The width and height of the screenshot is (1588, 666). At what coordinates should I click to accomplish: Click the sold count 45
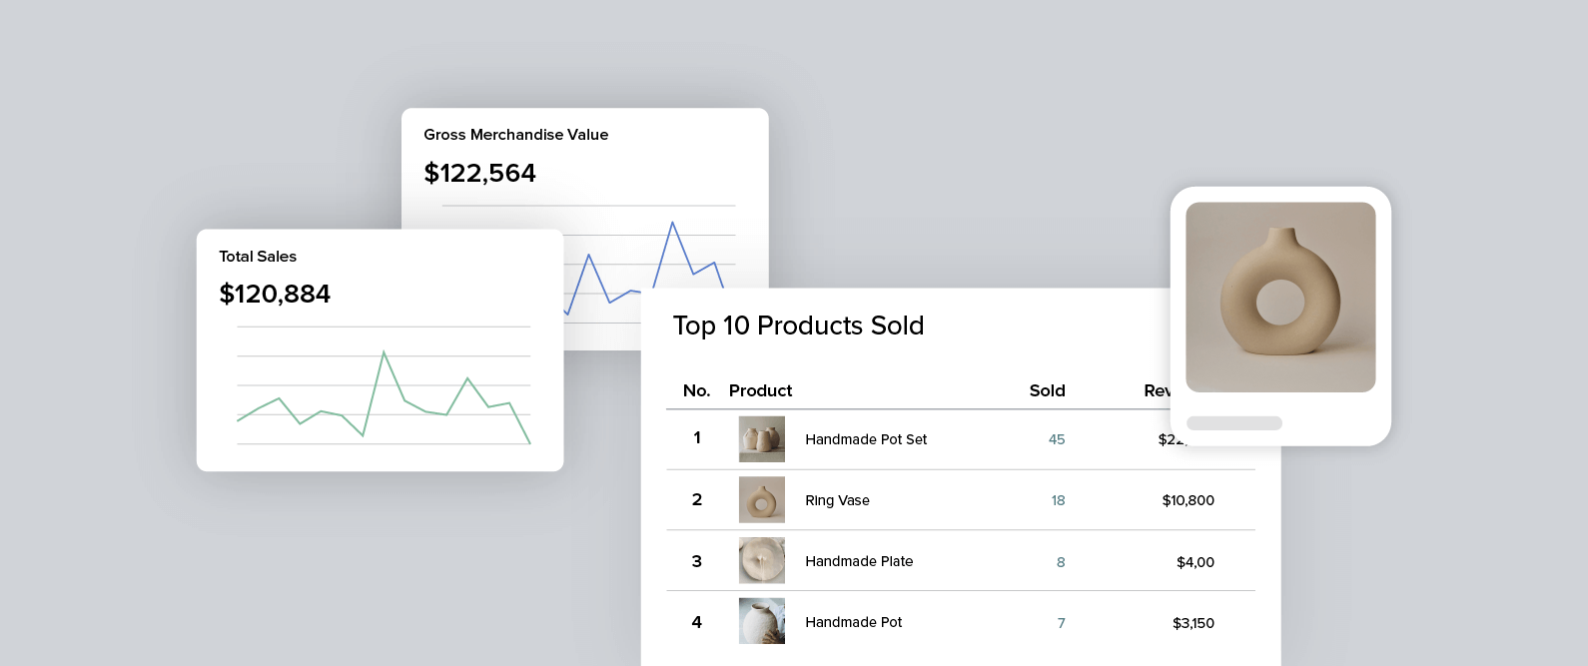coord(1057,439)
